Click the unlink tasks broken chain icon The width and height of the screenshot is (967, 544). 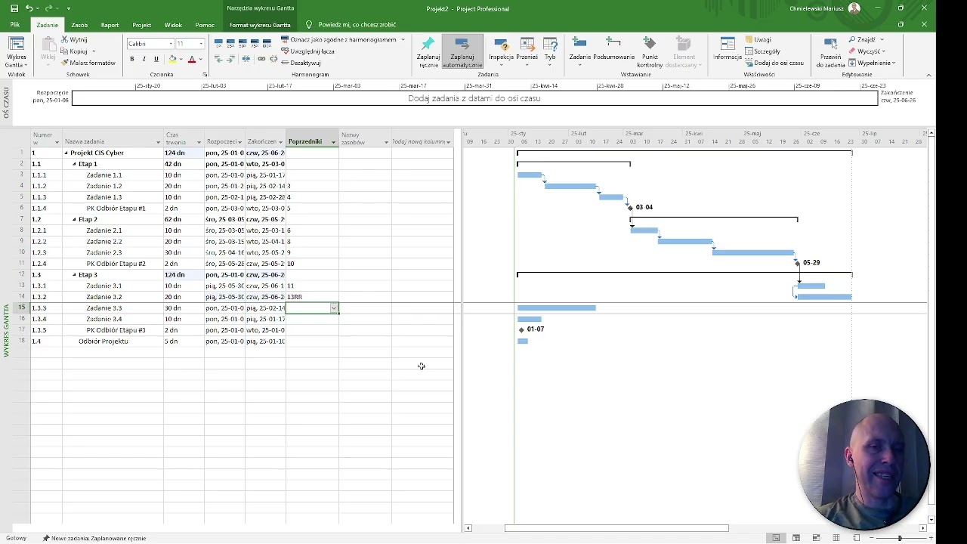point(273,59)
